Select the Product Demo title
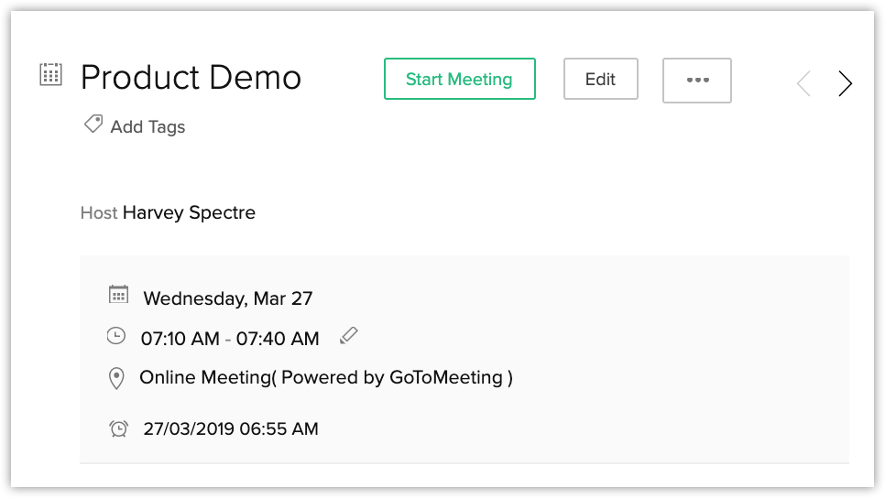 coord(191,78)
